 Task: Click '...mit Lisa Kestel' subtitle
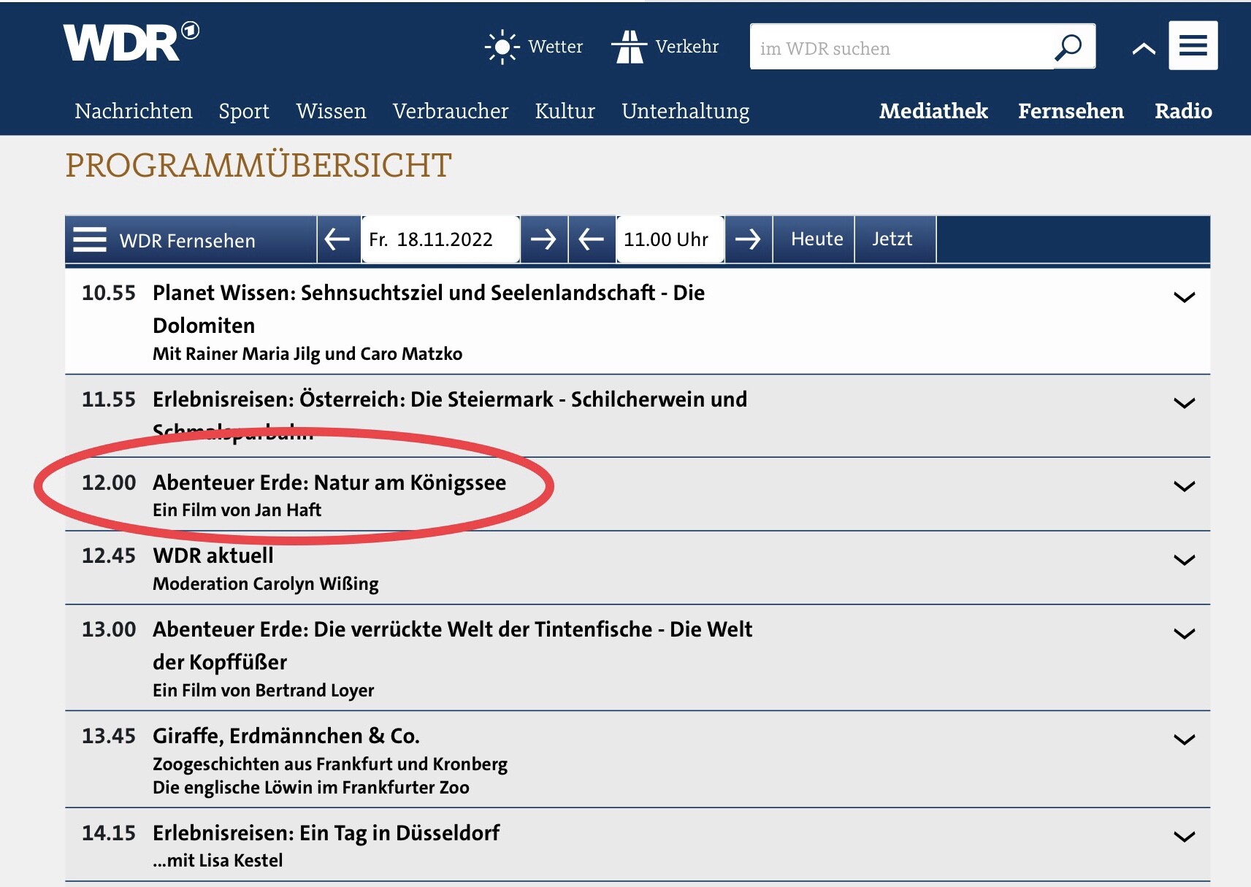218,861
